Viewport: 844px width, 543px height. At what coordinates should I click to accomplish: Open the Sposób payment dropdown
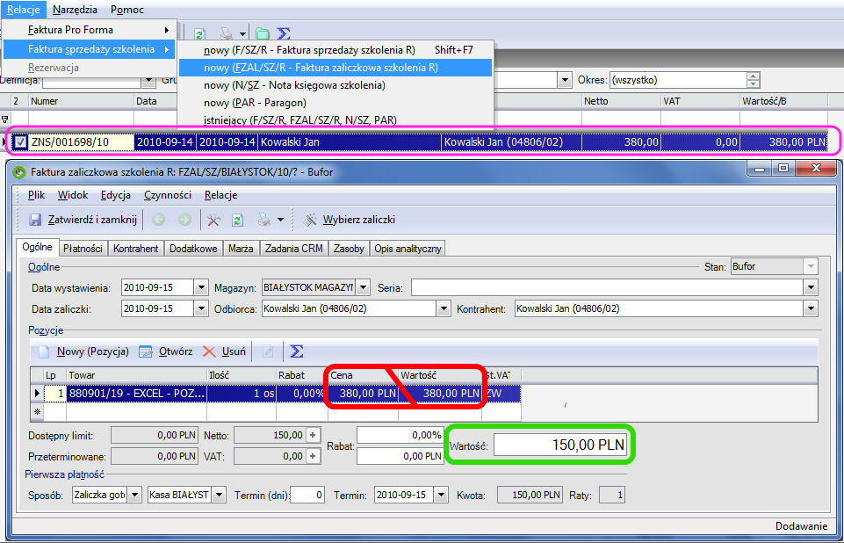click(x=135, y=495)
